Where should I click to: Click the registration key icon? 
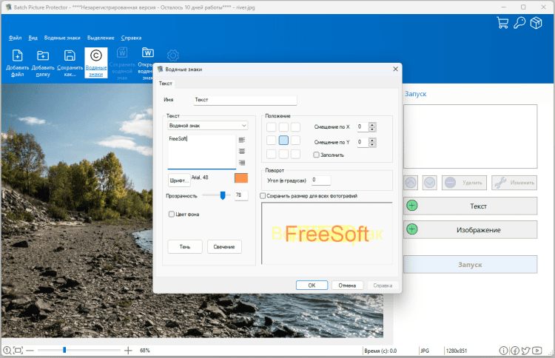click(x=519, y=23)
